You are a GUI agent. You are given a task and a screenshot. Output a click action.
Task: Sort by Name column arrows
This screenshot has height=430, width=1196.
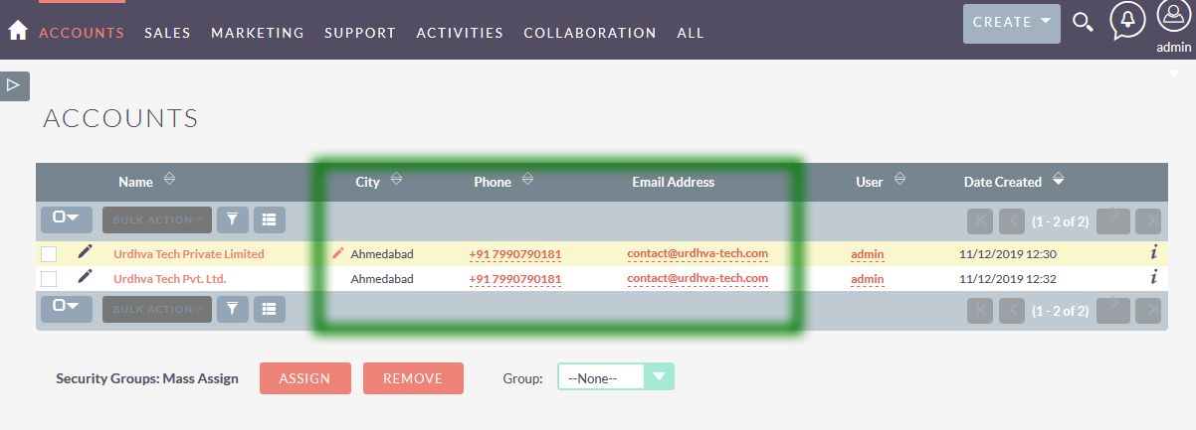pyautogui.click(x=169, y=180)
